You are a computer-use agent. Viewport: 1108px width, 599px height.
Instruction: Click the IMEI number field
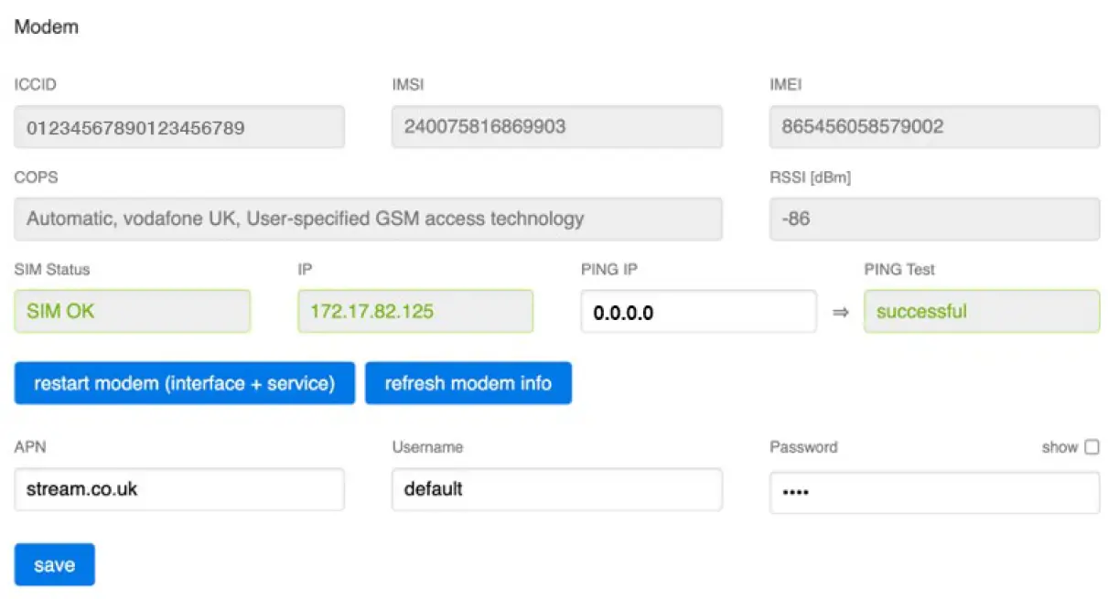(x=934, y=127)
